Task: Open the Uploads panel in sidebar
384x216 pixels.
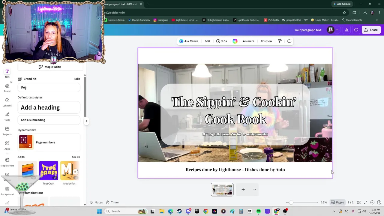Action: (7, 102)
